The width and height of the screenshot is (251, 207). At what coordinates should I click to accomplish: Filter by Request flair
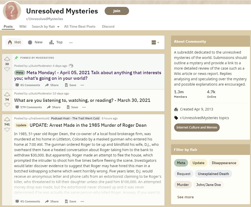pos(184,174)
